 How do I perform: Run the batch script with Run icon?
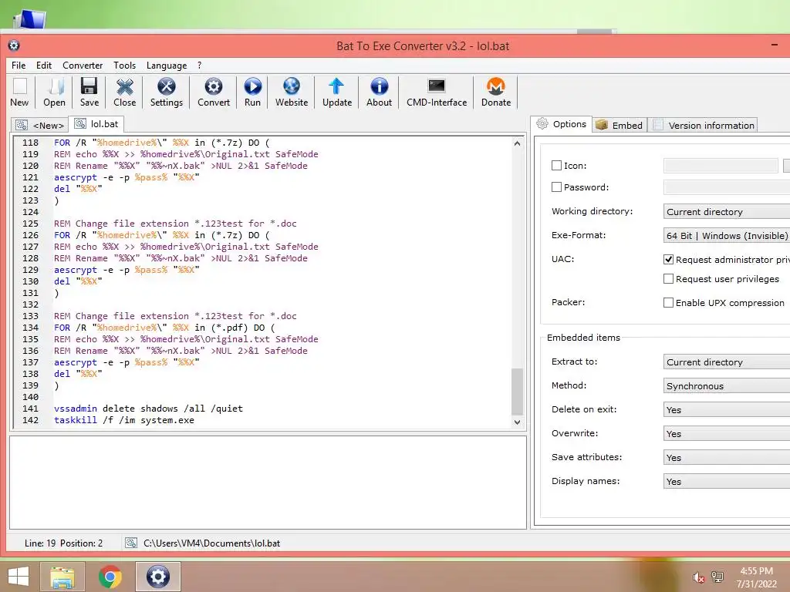(252, 92)
